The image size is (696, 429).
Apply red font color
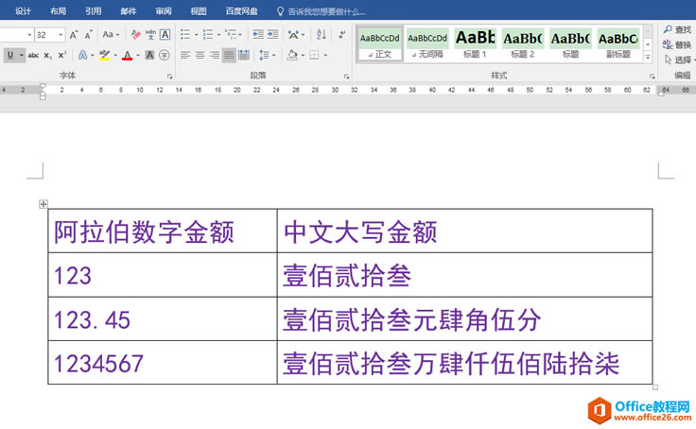(128, 55)
